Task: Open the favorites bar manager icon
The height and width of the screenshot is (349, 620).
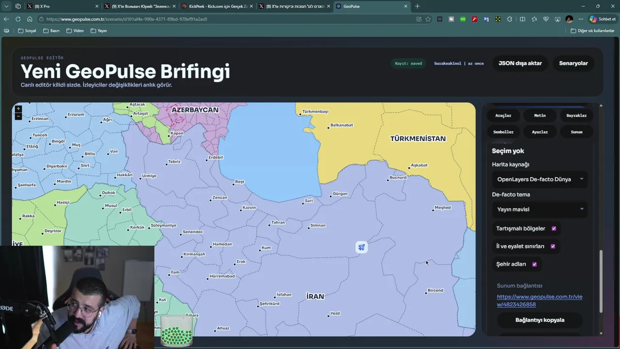Action: tap(6, 31)
